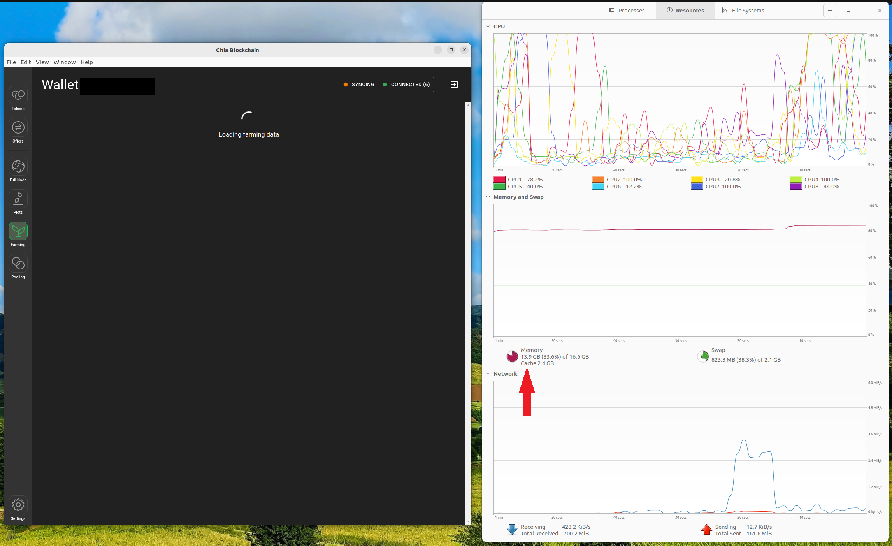The image size is (892, 546).
Task: Click the CONNECTED (6) status button
Action: click(x=406, y=85)
